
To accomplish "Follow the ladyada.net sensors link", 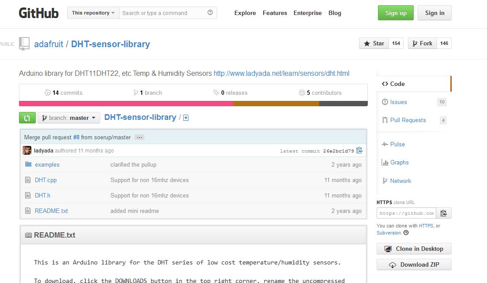I will click(281, 74).
